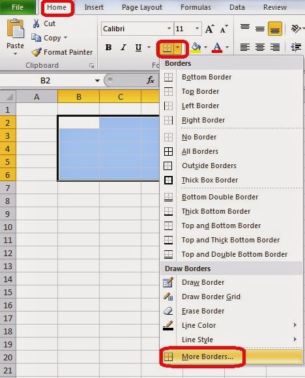Choose Left Border from the menu

(231, 106)
